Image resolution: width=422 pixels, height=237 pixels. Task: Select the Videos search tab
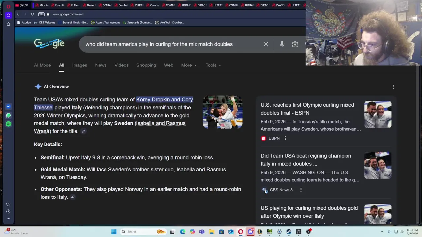[121, 65]
